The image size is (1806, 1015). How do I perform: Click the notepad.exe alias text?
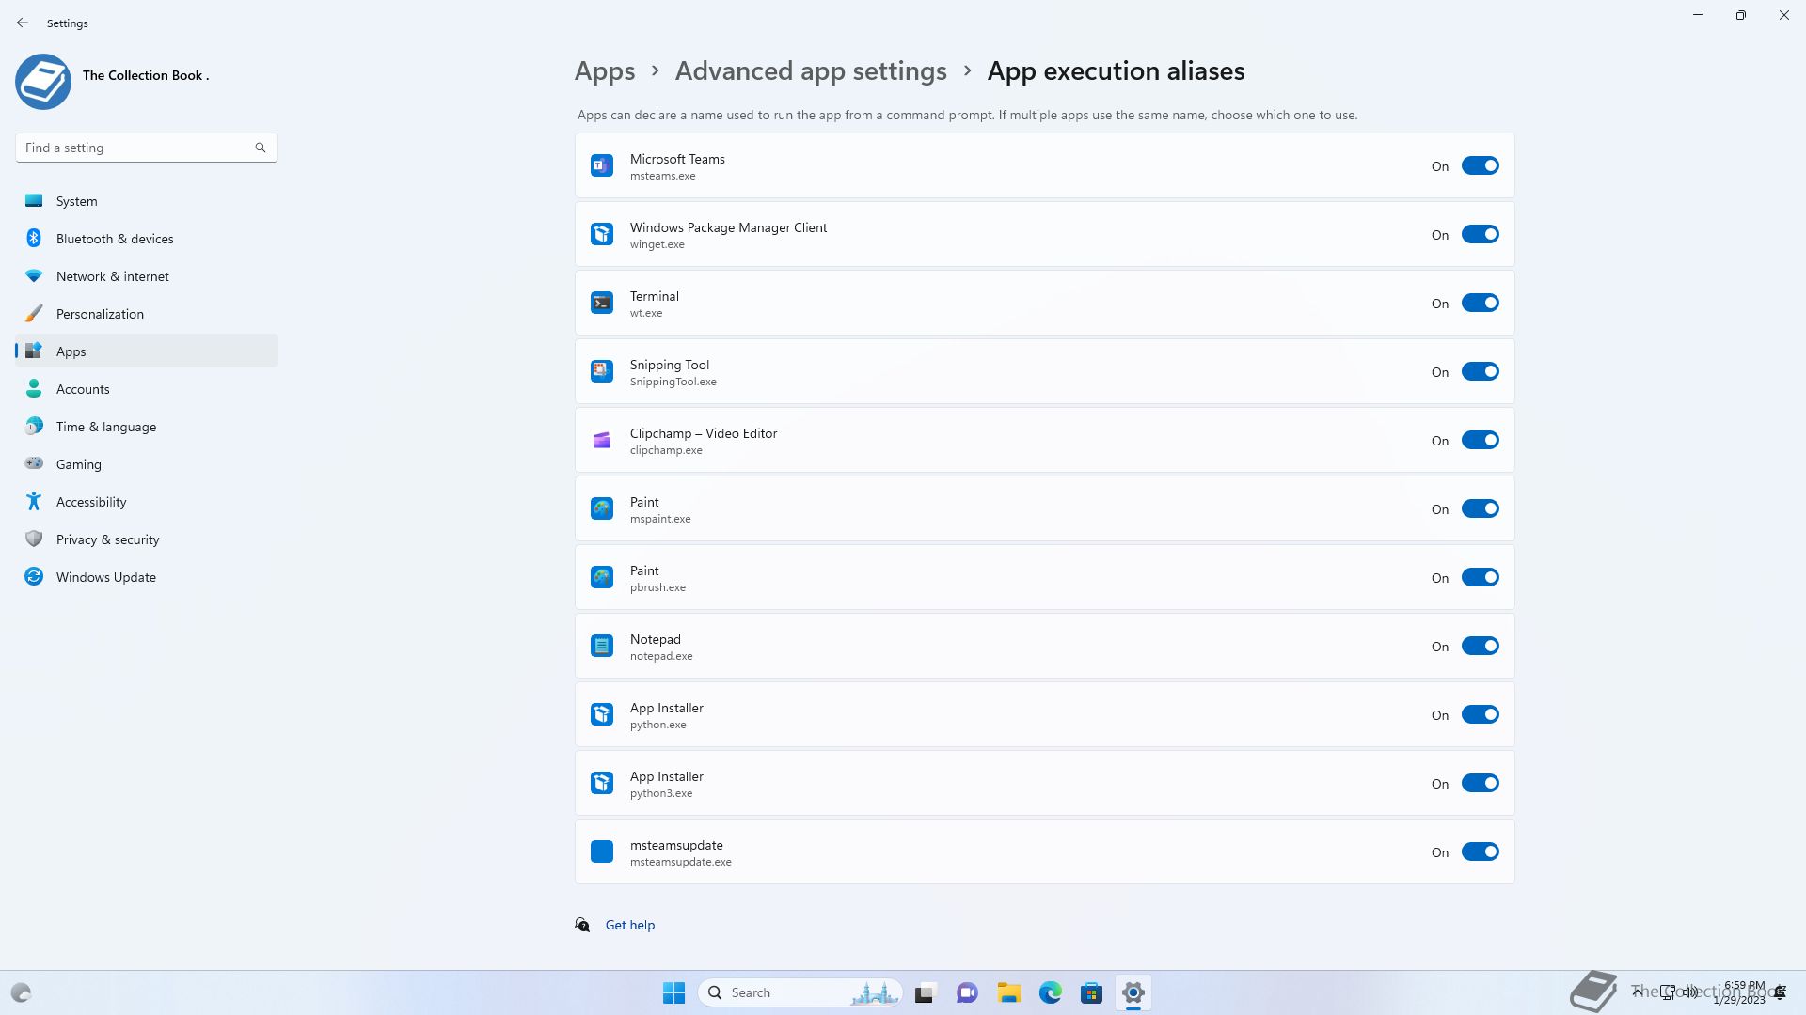pyautogui.click(x=661, y=656)
